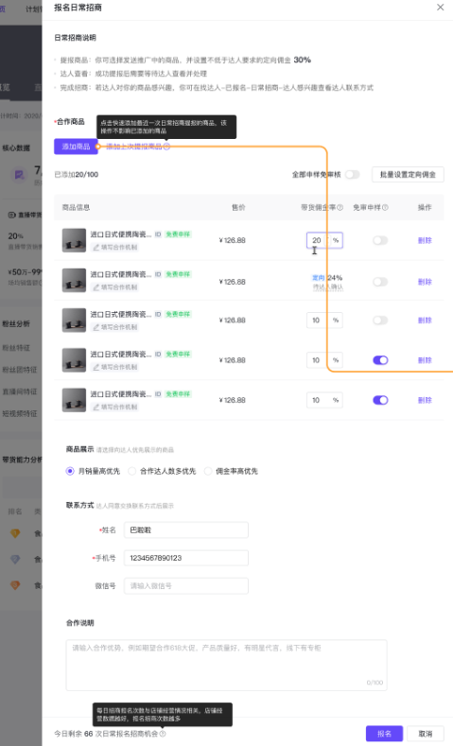Click the 微信号 input field
453x746 pixels.
186,585
